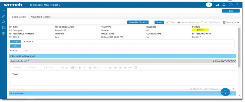
Task: Expand the left sidebar with double chevron
Action: pyautogui.click(x=3, y=11)
